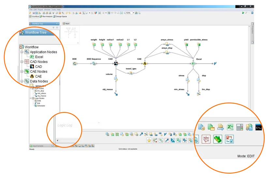269x179 pixels.
Task: Select the yield constant node
Action: click(186, 44)
